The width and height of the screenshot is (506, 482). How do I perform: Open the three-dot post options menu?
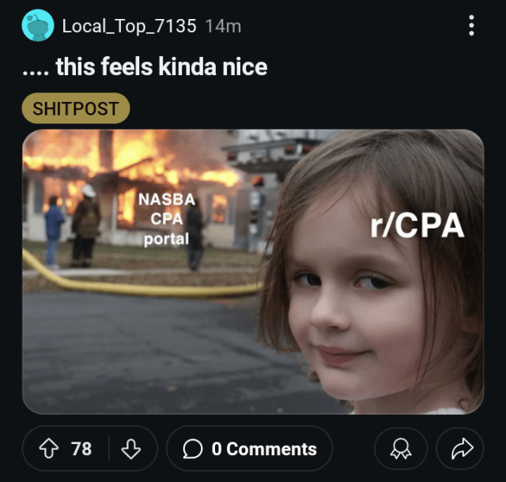[471, 25]
